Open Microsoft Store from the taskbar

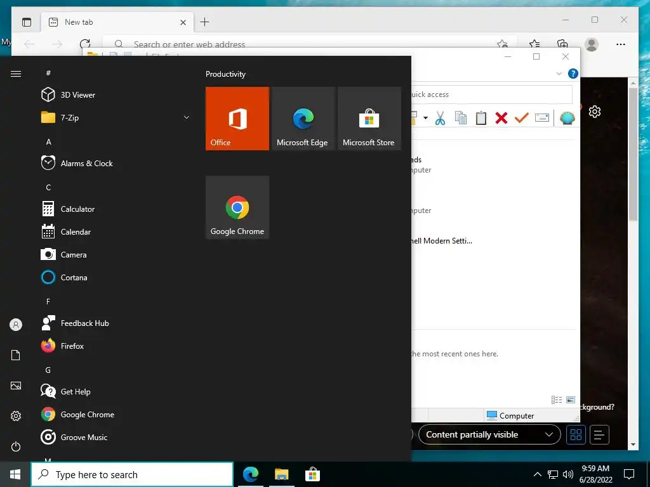click(x=312, y=474)
